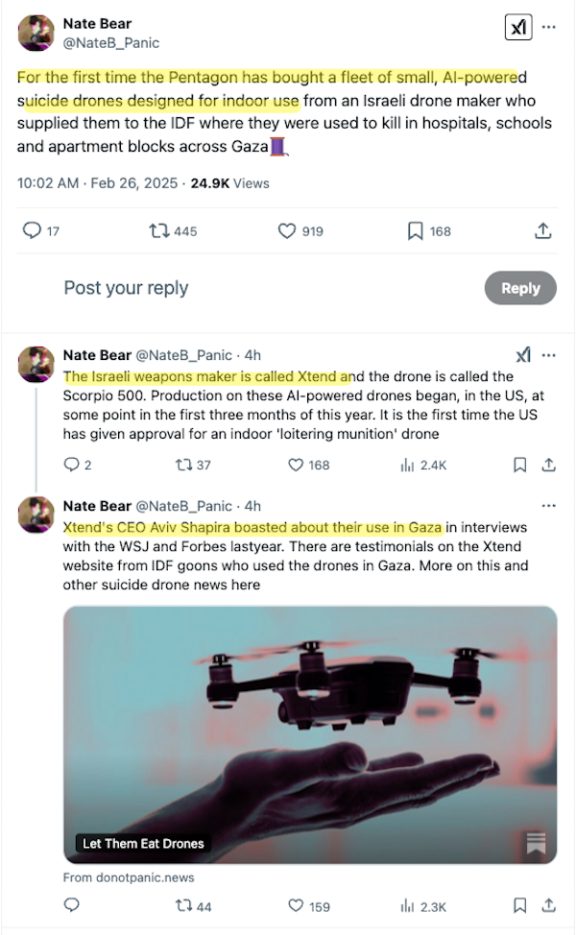The width and height of the screenshot is (576, 935).
Task: Bookmark the last reply with the drone image
Action: [x=520, y=906]
